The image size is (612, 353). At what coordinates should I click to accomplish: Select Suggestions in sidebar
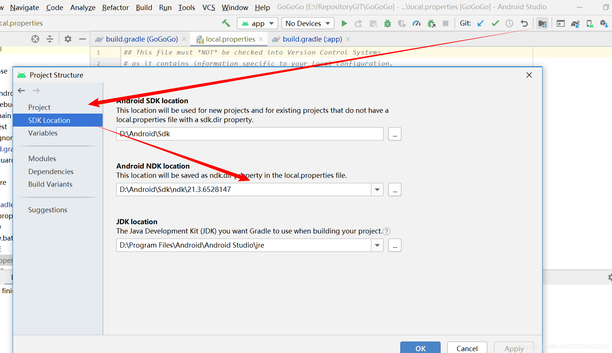48,210
